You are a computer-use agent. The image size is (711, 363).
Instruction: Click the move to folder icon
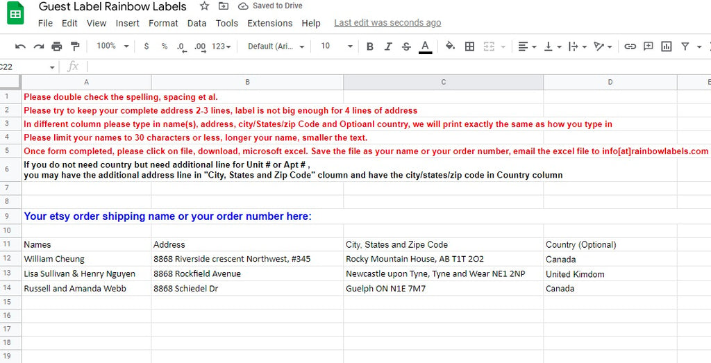pos(223,6)
